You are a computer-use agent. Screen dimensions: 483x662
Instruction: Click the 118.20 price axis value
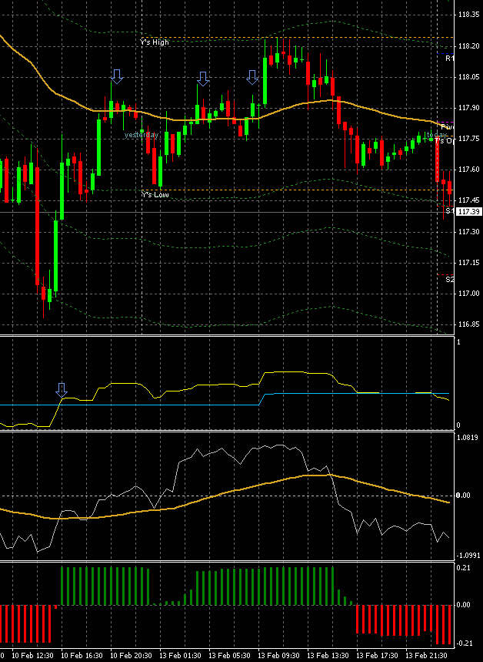point(468,45)
